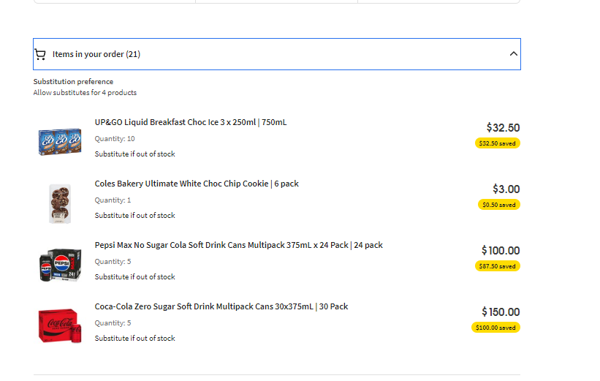
Task: Collapse the Items in your order section
Action: point(514,54)
